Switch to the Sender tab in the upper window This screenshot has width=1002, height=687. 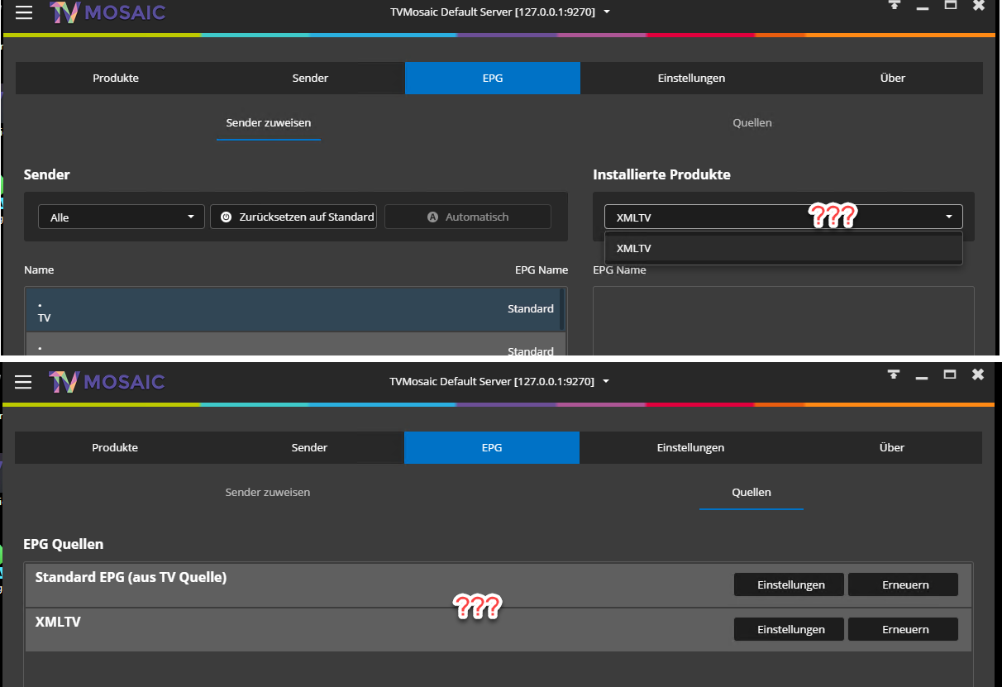pos(310,79)
